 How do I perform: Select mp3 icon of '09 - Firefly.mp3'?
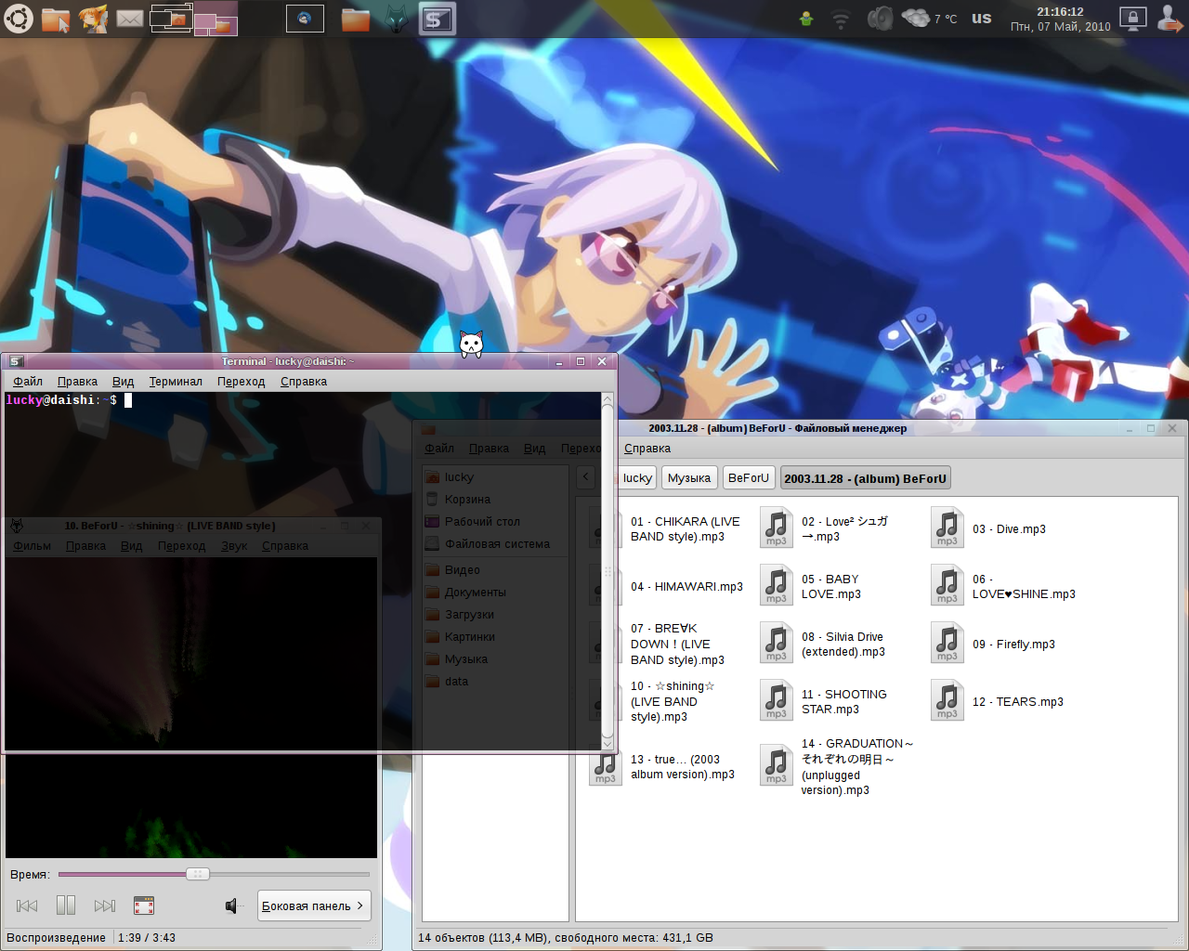point(947,644)
